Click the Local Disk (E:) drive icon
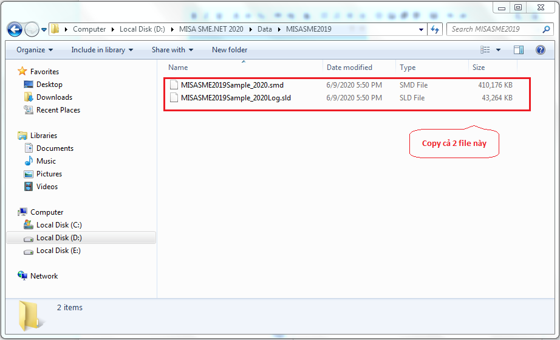Image resolution: width=560 pixels, height=340 pixels. coord(29,252)
